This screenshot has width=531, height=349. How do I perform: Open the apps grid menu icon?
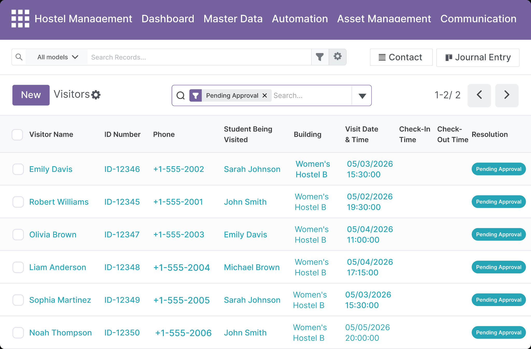[20, 19]
